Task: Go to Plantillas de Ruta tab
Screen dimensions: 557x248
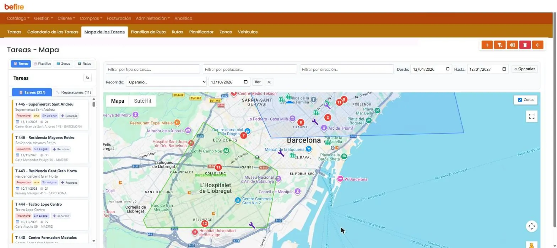Action: (x=148, y=32)
